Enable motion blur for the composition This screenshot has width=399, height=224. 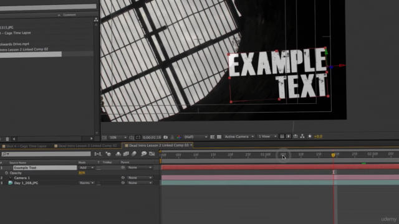click(x=134, y=154)
